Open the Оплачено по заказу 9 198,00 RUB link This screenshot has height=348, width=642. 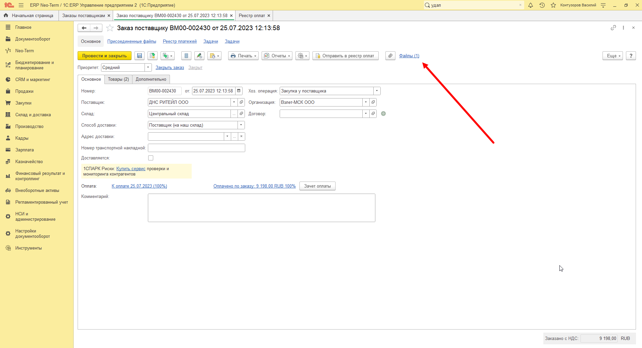(x=255, y=186)
